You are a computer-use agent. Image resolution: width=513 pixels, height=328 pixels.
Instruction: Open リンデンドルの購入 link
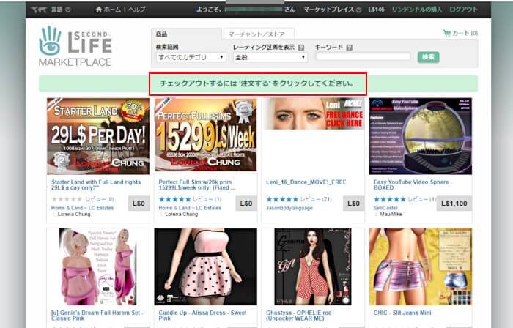(x=417, y=10)
